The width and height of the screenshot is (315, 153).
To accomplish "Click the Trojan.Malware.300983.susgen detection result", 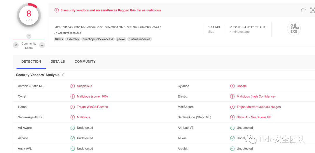I will tap(259, 107).
